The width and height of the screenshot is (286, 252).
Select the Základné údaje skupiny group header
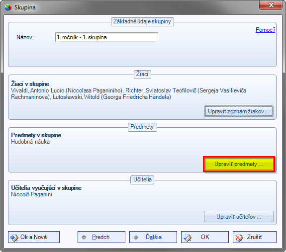(x=142, y=21)
